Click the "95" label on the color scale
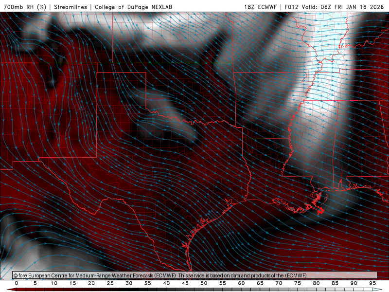Screen dimensions: 389x292 (372, 283)
